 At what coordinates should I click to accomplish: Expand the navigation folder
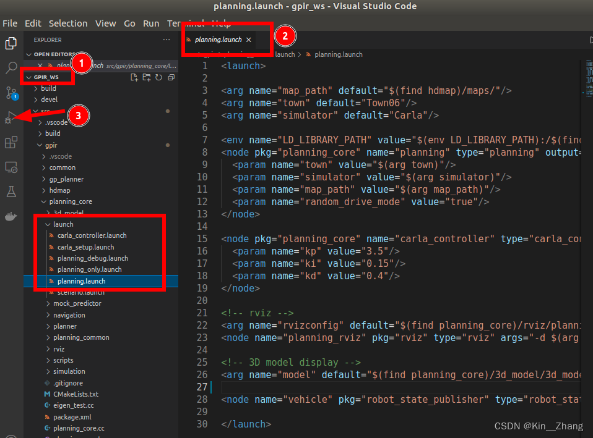coord(70,314)
